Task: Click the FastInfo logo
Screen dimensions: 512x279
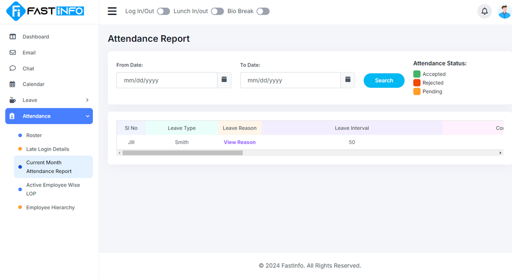Action: (45, 11)
